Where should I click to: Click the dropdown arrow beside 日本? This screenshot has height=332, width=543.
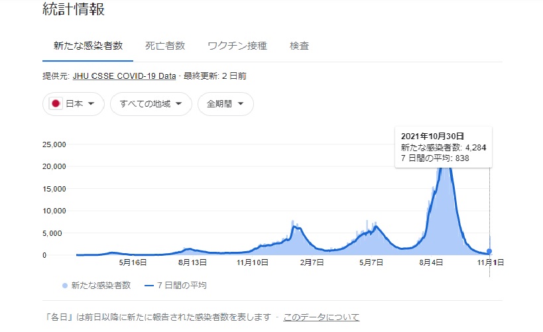pyautogui.click(x=91, y=104)
